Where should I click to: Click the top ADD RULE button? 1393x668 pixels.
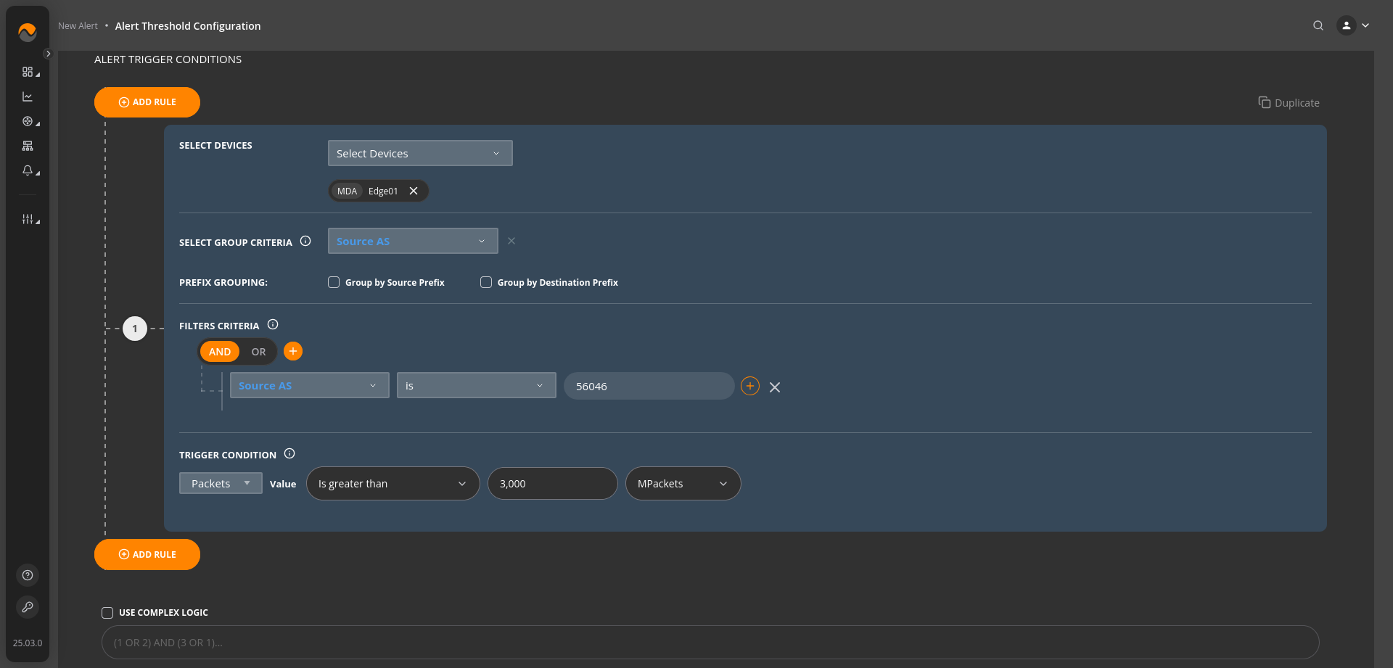pos(147,102)
